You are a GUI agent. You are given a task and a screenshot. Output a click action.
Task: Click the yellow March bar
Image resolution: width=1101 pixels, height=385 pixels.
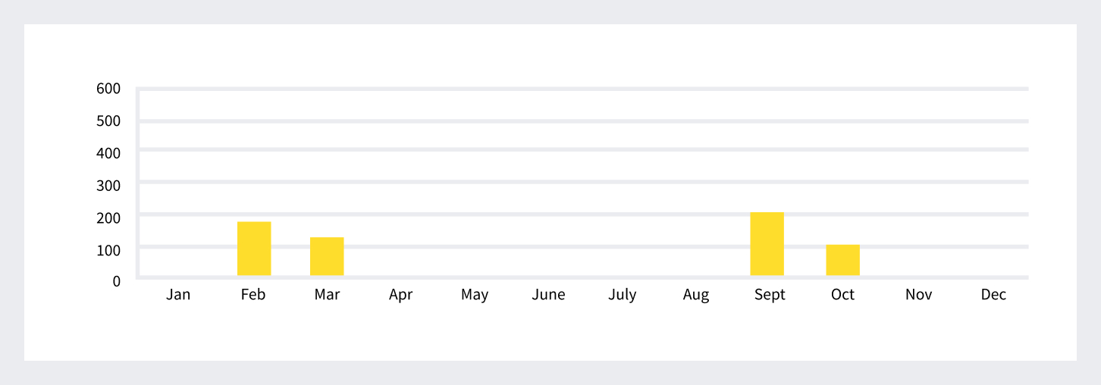[327, 256]
